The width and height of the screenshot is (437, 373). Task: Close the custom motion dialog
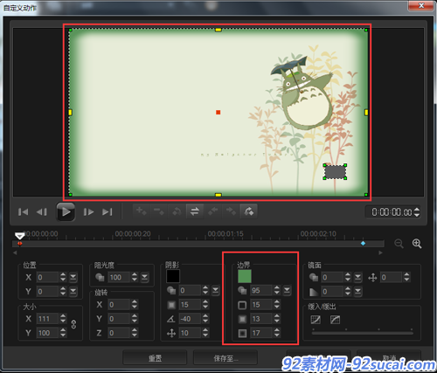[420, 6]
